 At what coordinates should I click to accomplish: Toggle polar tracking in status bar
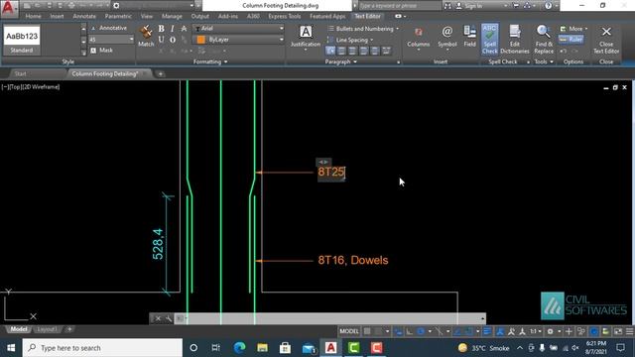coord(421,331)
